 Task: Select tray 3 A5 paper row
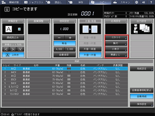click(x=65, y=76)
